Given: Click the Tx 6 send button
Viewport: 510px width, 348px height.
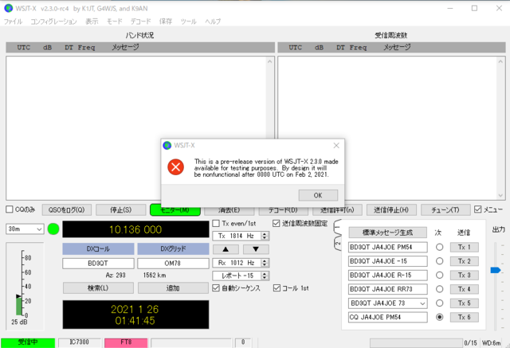Looking at the screenshot, I should coord(464,317).
